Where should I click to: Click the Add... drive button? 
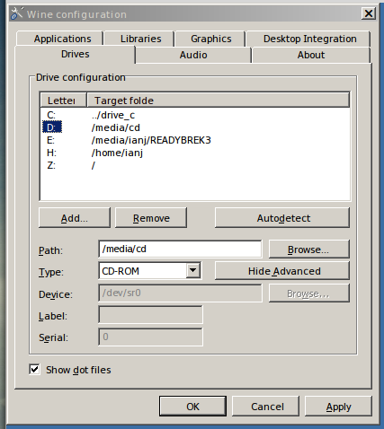[x=75, y=218]
